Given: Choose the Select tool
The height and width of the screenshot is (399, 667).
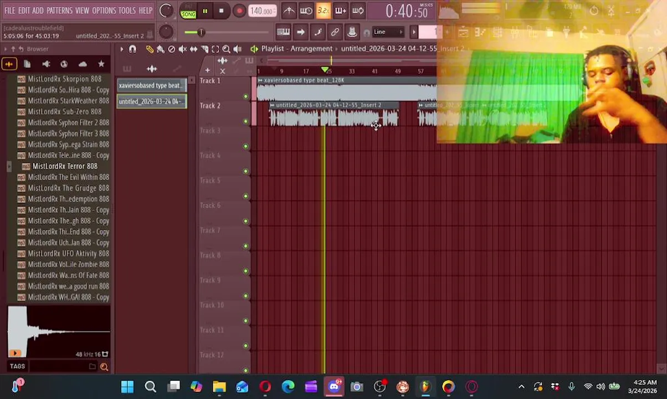Looking at the screenshot, I should 216,49.
